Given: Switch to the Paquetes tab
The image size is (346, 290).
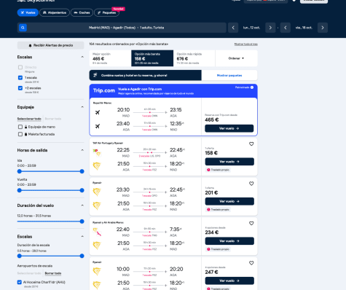Looking at the screenshot, I should [107, 12].
